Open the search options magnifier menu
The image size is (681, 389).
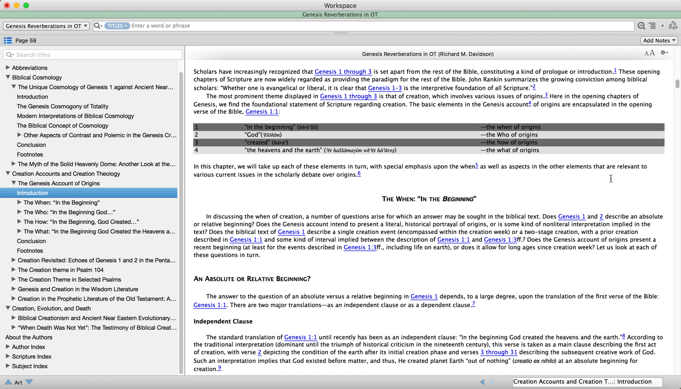(98, 26)
